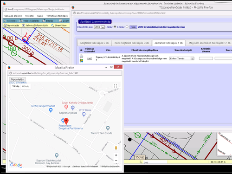Click the Street View pegman on Google map
This screenshot has width=232, height=174.
click(116, 148)
